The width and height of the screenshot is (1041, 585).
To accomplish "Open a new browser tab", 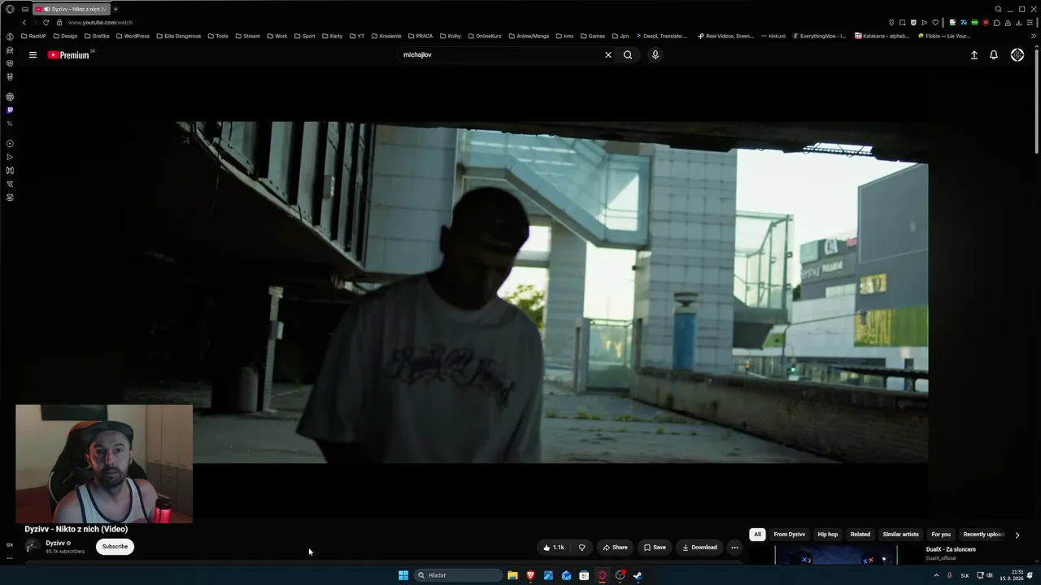I will (x=115, y=9).
